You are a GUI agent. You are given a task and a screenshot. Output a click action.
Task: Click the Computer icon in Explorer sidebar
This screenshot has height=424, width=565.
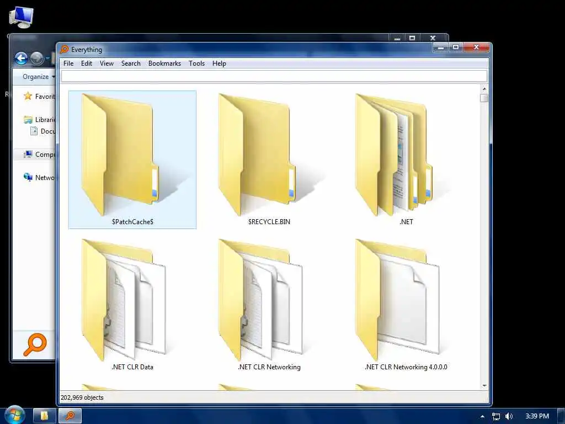pyautogui.click(x=28, y=155)
